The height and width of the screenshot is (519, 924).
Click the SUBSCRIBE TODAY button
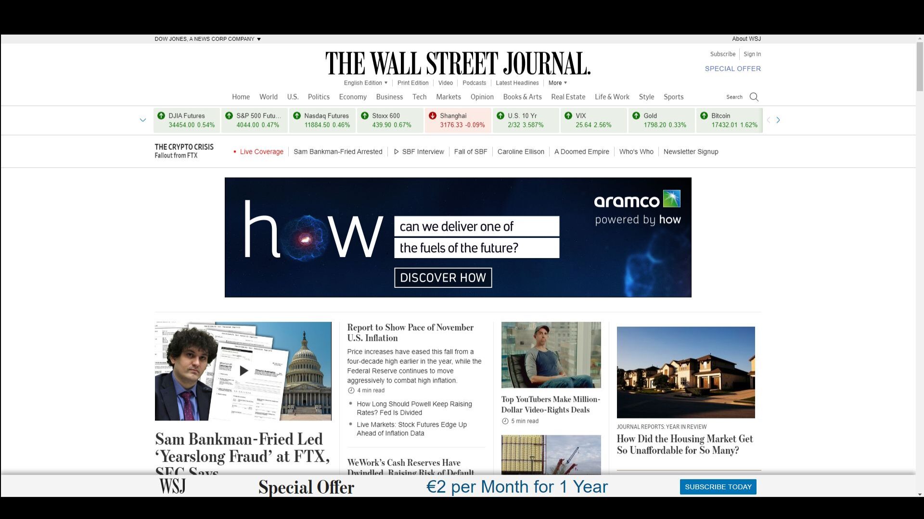tap(718, 486)
